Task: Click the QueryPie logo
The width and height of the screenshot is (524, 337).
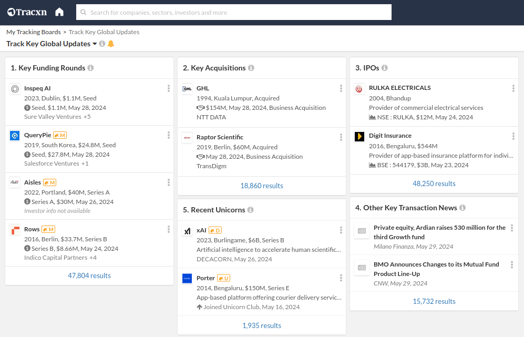Action: point(15,136)
